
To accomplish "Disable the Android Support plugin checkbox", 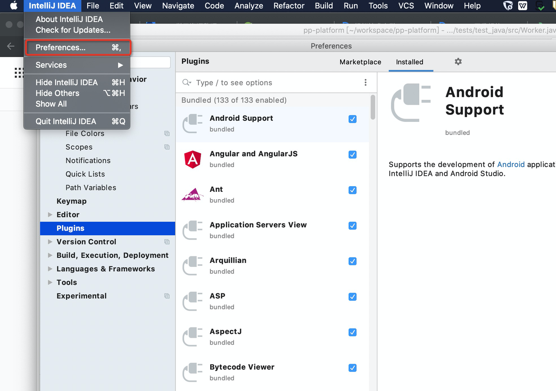I will click(x=353, y=119).
